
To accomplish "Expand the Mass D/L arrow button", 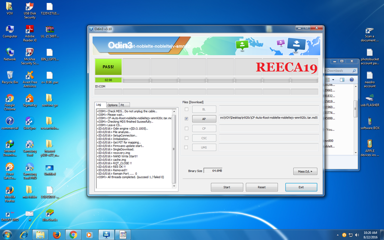I will click(305, 171).
